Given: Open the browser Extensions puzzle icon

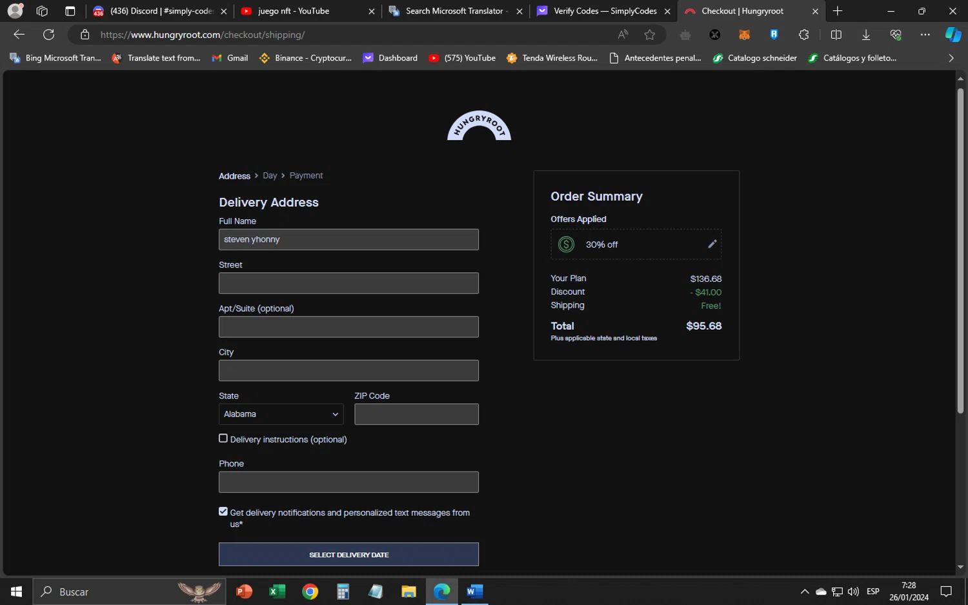Looking at the screenshot, I should coord(803,35).
